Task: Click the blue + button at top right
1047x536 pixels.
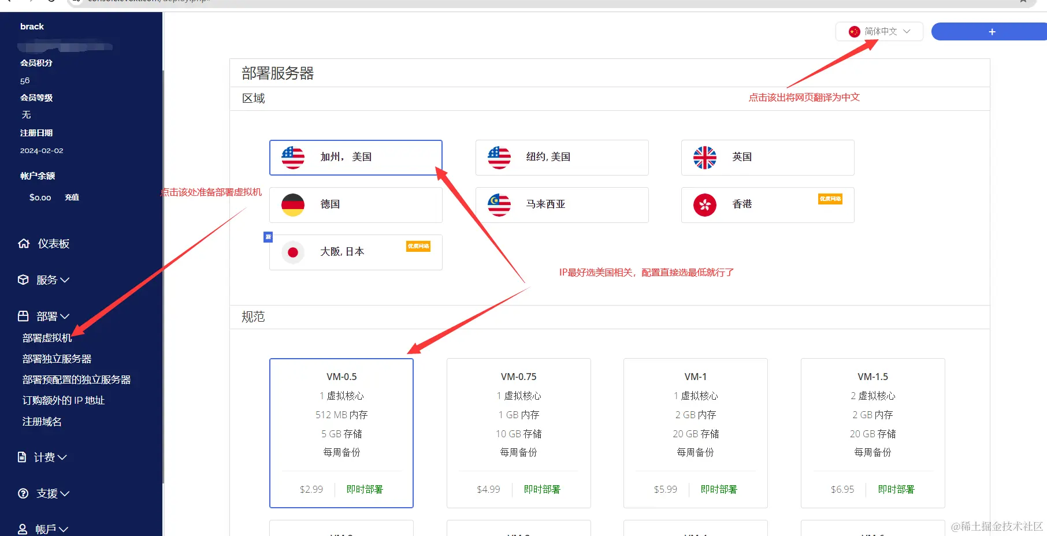Action: (991, 32)
